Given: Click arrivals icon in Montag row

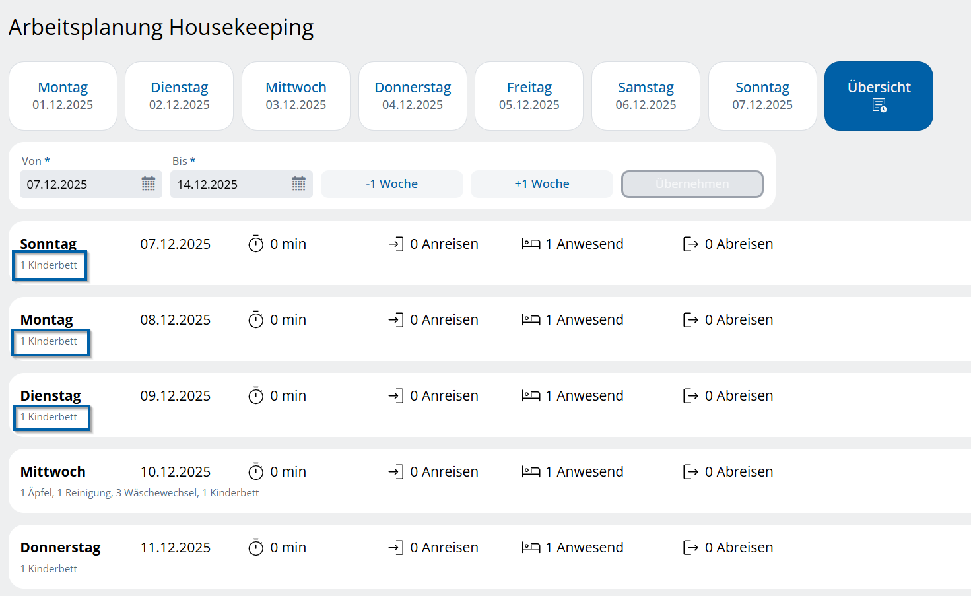Looking at the screenshot, I should (395, 320).
